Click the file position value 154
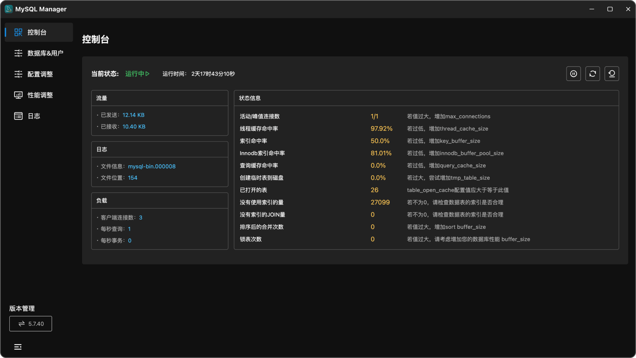 pos(133,178)
